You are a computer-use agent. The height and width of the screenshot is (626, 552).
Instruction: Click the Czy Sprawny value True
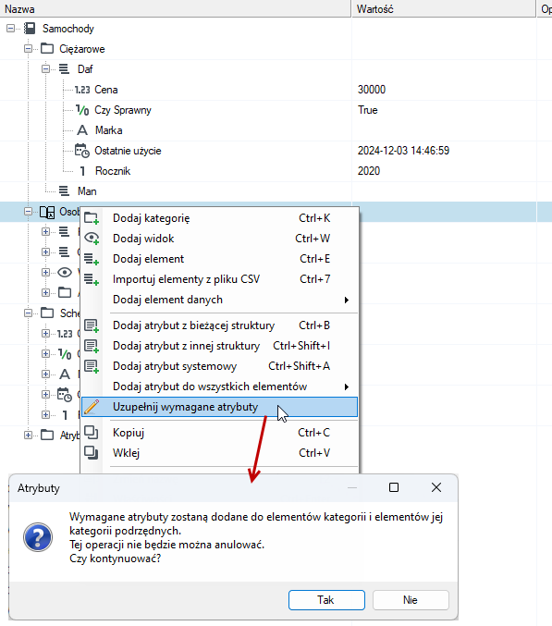368,110
